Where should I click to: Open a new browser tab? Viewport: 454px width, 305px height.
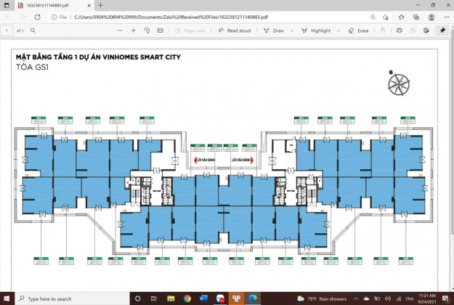(x=100, y=5)
